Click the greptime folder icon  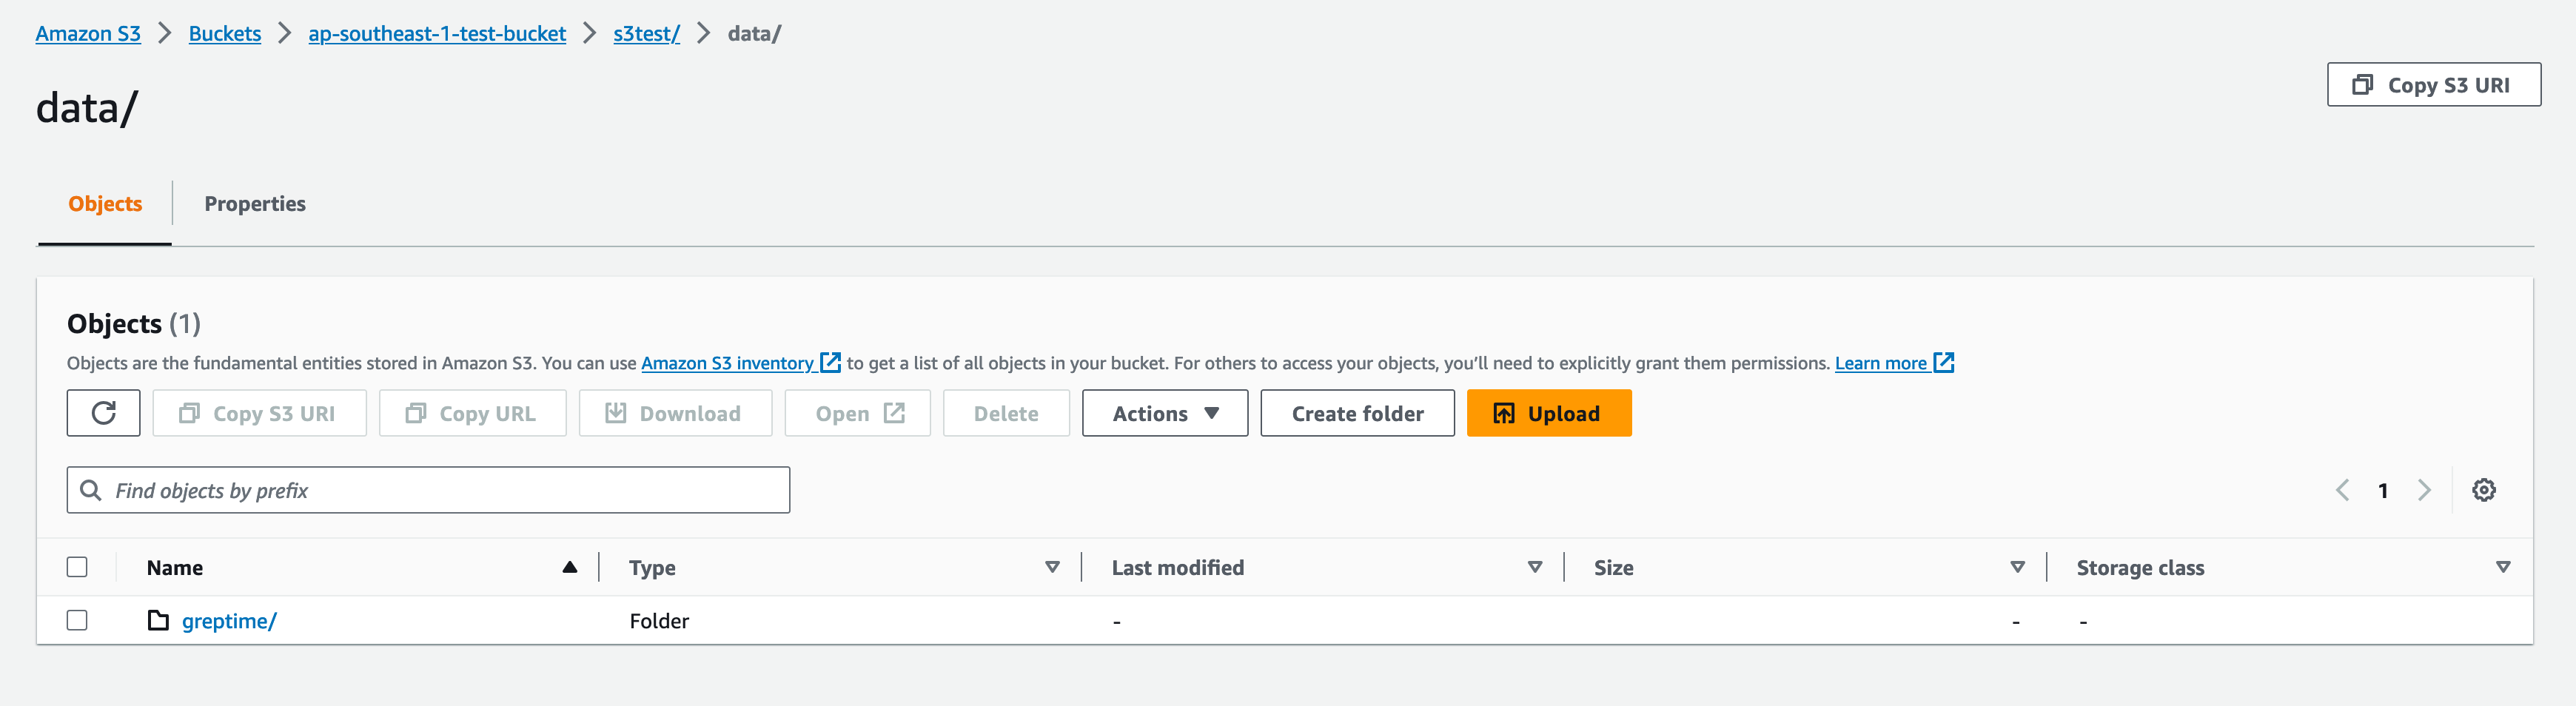click(158, 621)
